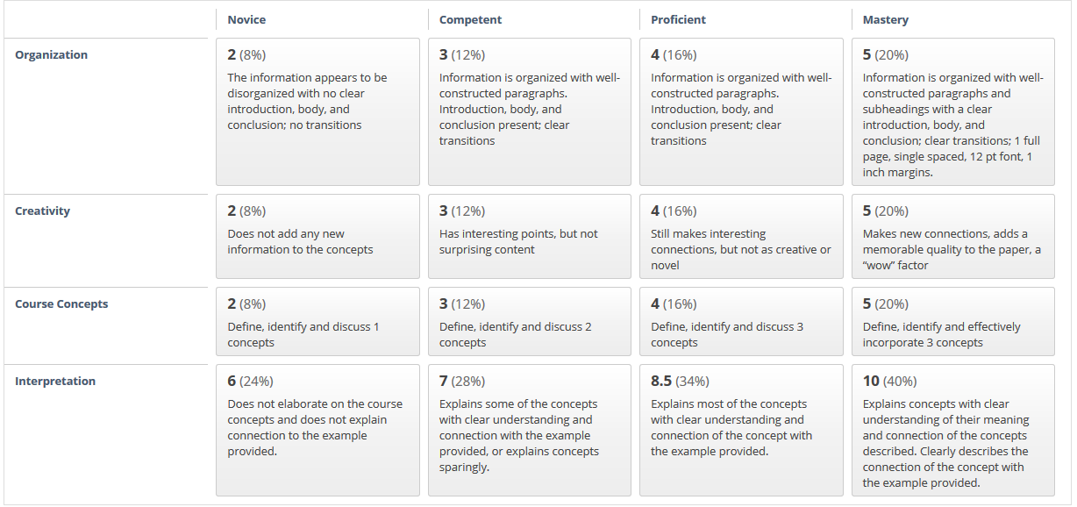Click the Interpretation row label
This screenshot has height=507, width=1077.
(55, 382)
